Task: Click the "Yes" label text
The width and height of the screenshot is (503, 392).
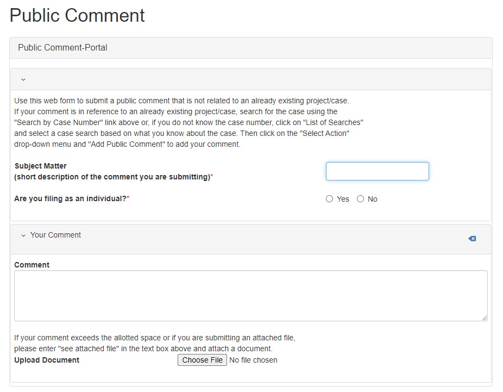Action: 343,199
